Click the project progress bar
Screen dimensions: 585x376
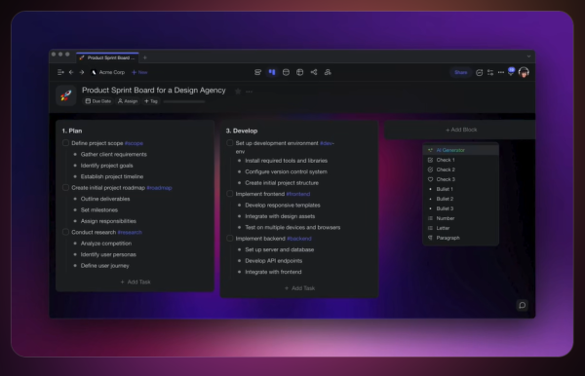pyautogui.click(x=184, y=101)
